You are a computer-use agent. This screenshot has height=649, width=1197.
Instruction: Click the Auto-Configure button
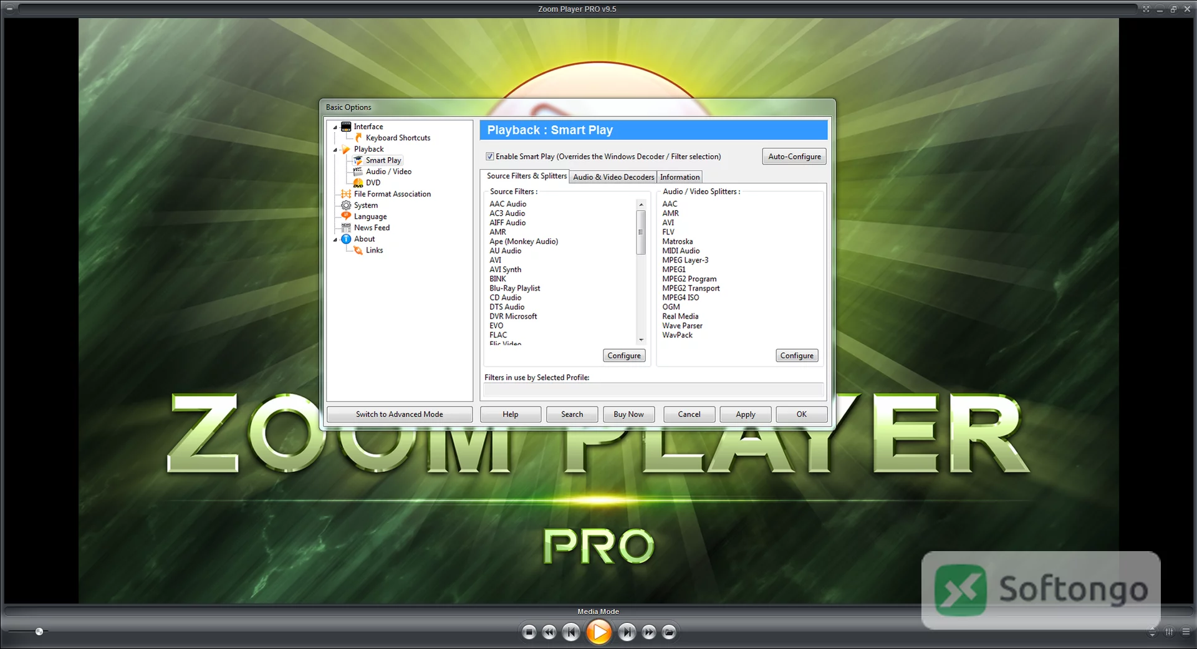click(x=794, y=156)
